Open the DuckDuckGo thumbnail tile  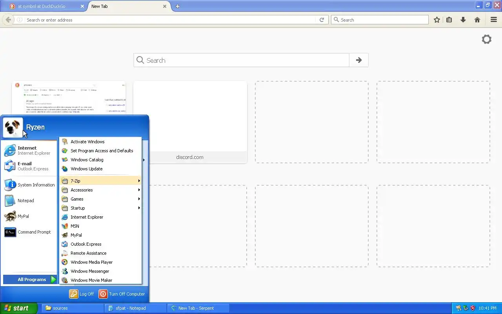coord(69,98)
